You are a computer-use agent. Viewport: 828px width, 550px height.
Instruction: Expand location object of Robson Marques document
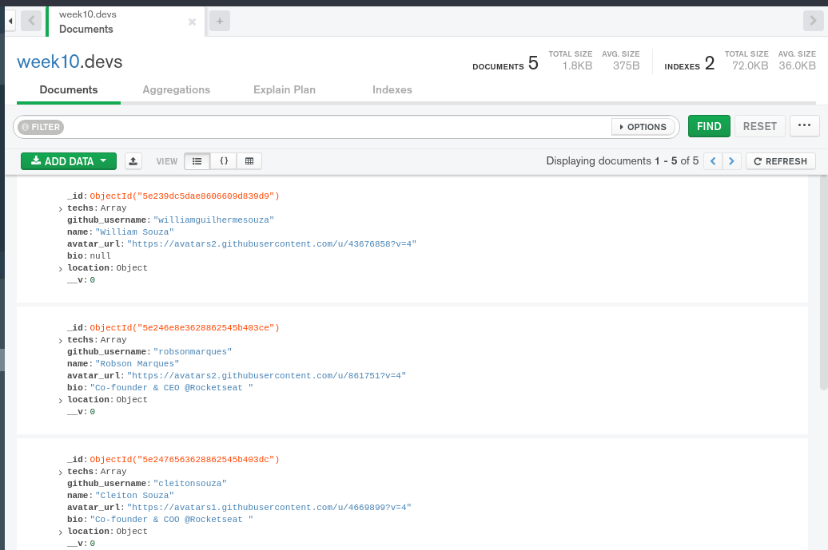[60, 400]
